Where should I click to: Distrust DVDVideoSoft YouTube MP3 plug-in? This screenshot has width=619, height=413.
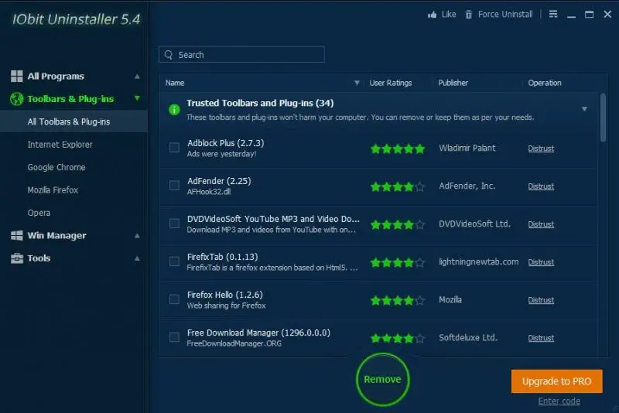click(541, 224)
